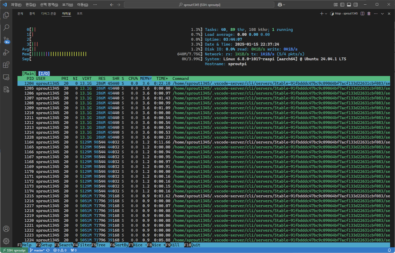Open errors and warnings status item
This screenshot has height=253, width=395.
pyautogui.click(x=60, y=250)
